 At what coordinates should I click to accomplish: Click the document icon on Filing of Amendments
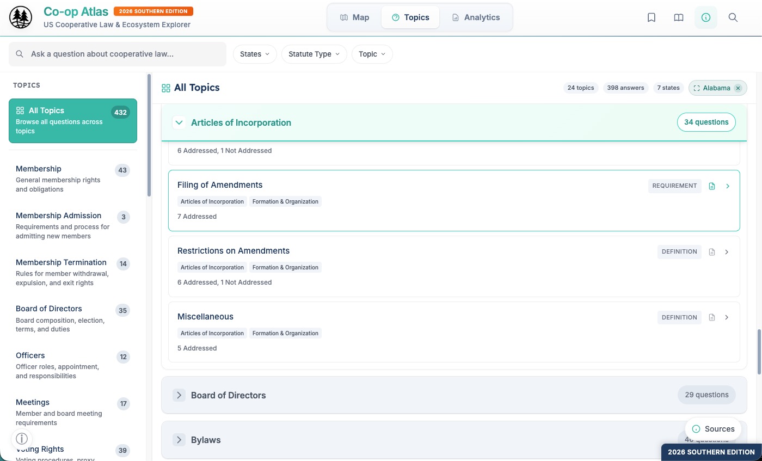pyautogui.click(x=712, y=186)
